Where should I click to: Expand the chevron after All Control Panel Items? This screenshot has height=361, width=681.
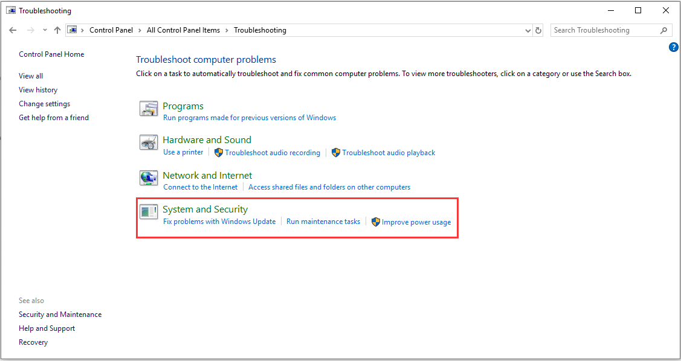click(x=227, y=30)
